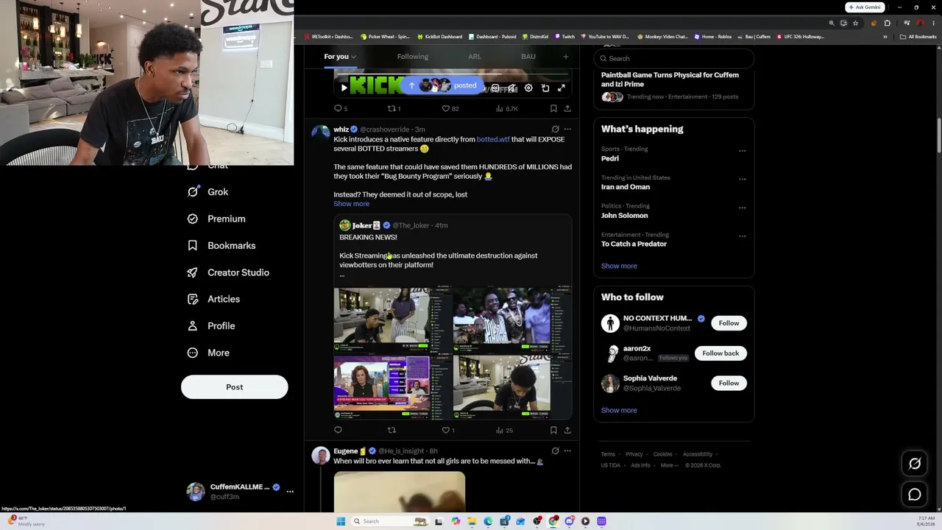The width and height of the screenshot is (942, 530).
Task: Show more of whiz's post text
Action: tap(351, 204)
